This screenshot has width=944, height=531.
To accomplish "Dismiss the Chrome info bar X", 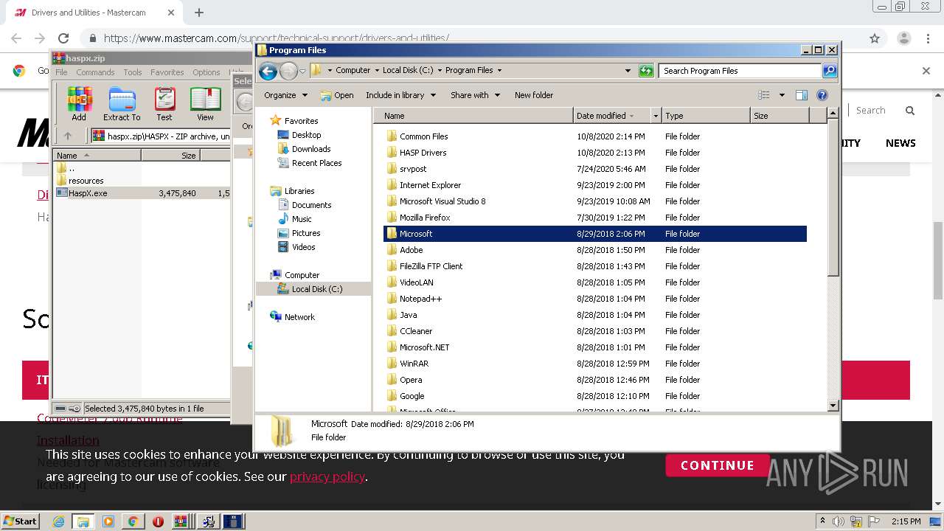I will coord(926,71).
